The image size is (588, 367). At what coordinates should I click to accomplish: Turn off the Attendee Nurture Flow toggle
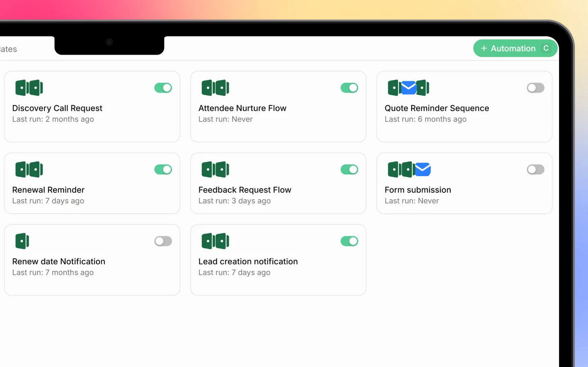[x=350, y=88]
